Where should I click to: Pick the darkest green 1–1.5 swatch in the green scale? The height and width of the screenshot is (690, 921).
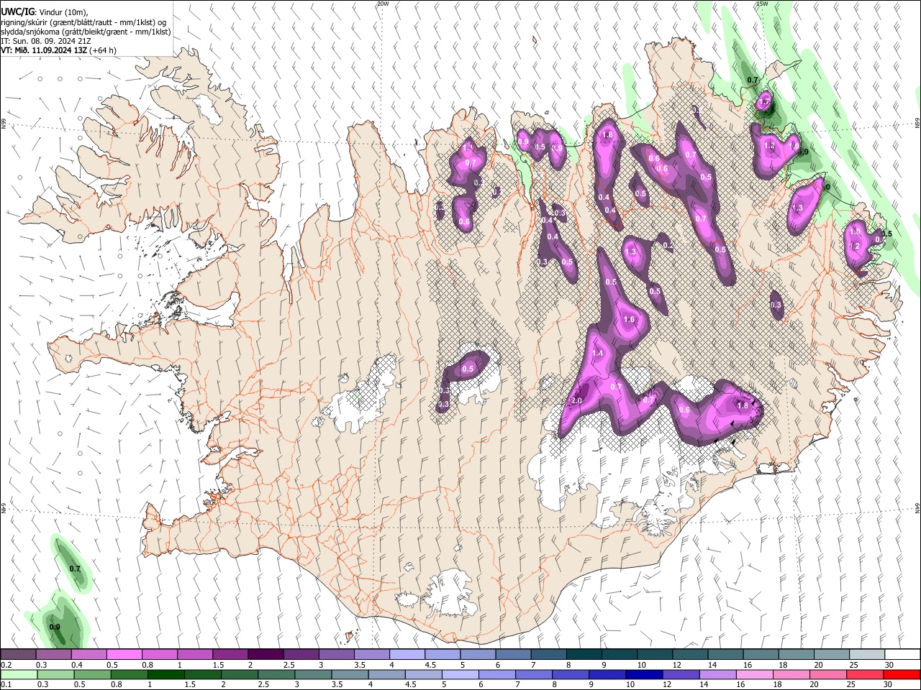tap(165, 675)
